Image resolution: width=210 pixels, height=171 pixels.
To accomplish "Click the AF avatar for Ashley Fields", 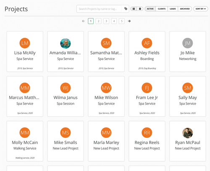I will coord(147,43).
